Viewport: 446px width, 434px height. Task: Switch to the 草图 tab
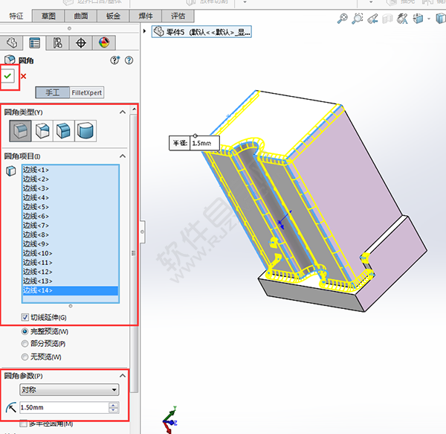(x=48, y=16)
